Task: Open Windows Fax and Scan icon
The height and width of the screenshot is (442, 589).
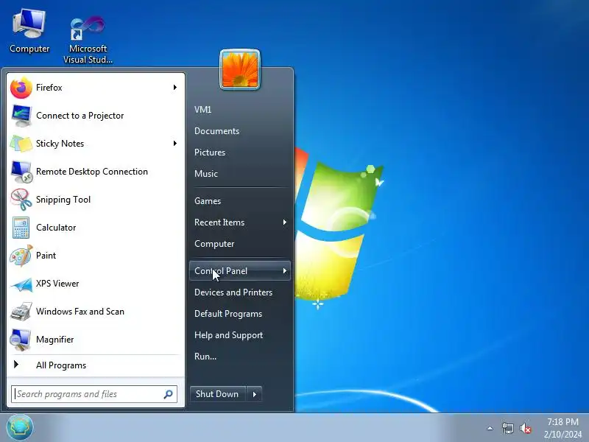Action: point(21,312)
